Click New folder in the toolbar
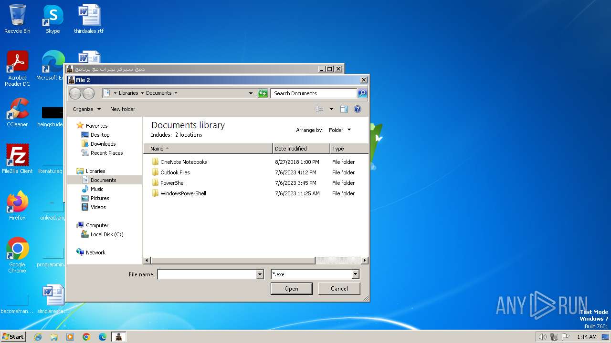Screen dimensions: 611x343 pyautogui.click(x=123, y=109)
